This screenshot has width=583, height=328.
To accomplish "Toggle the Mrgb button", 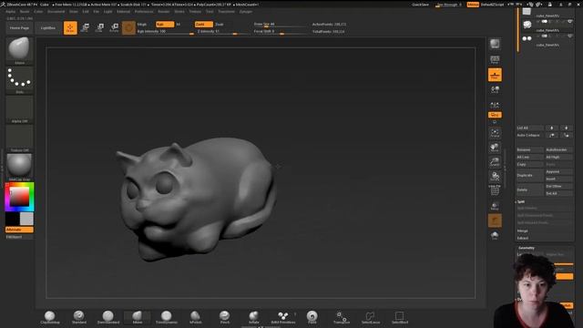I will click(x=142, y=25).
